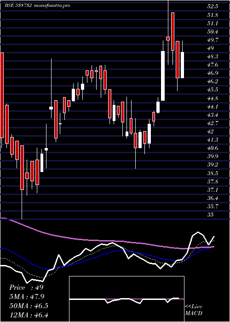
Task: Click the 45.5 price axis label
Action: tap(213, 90)
